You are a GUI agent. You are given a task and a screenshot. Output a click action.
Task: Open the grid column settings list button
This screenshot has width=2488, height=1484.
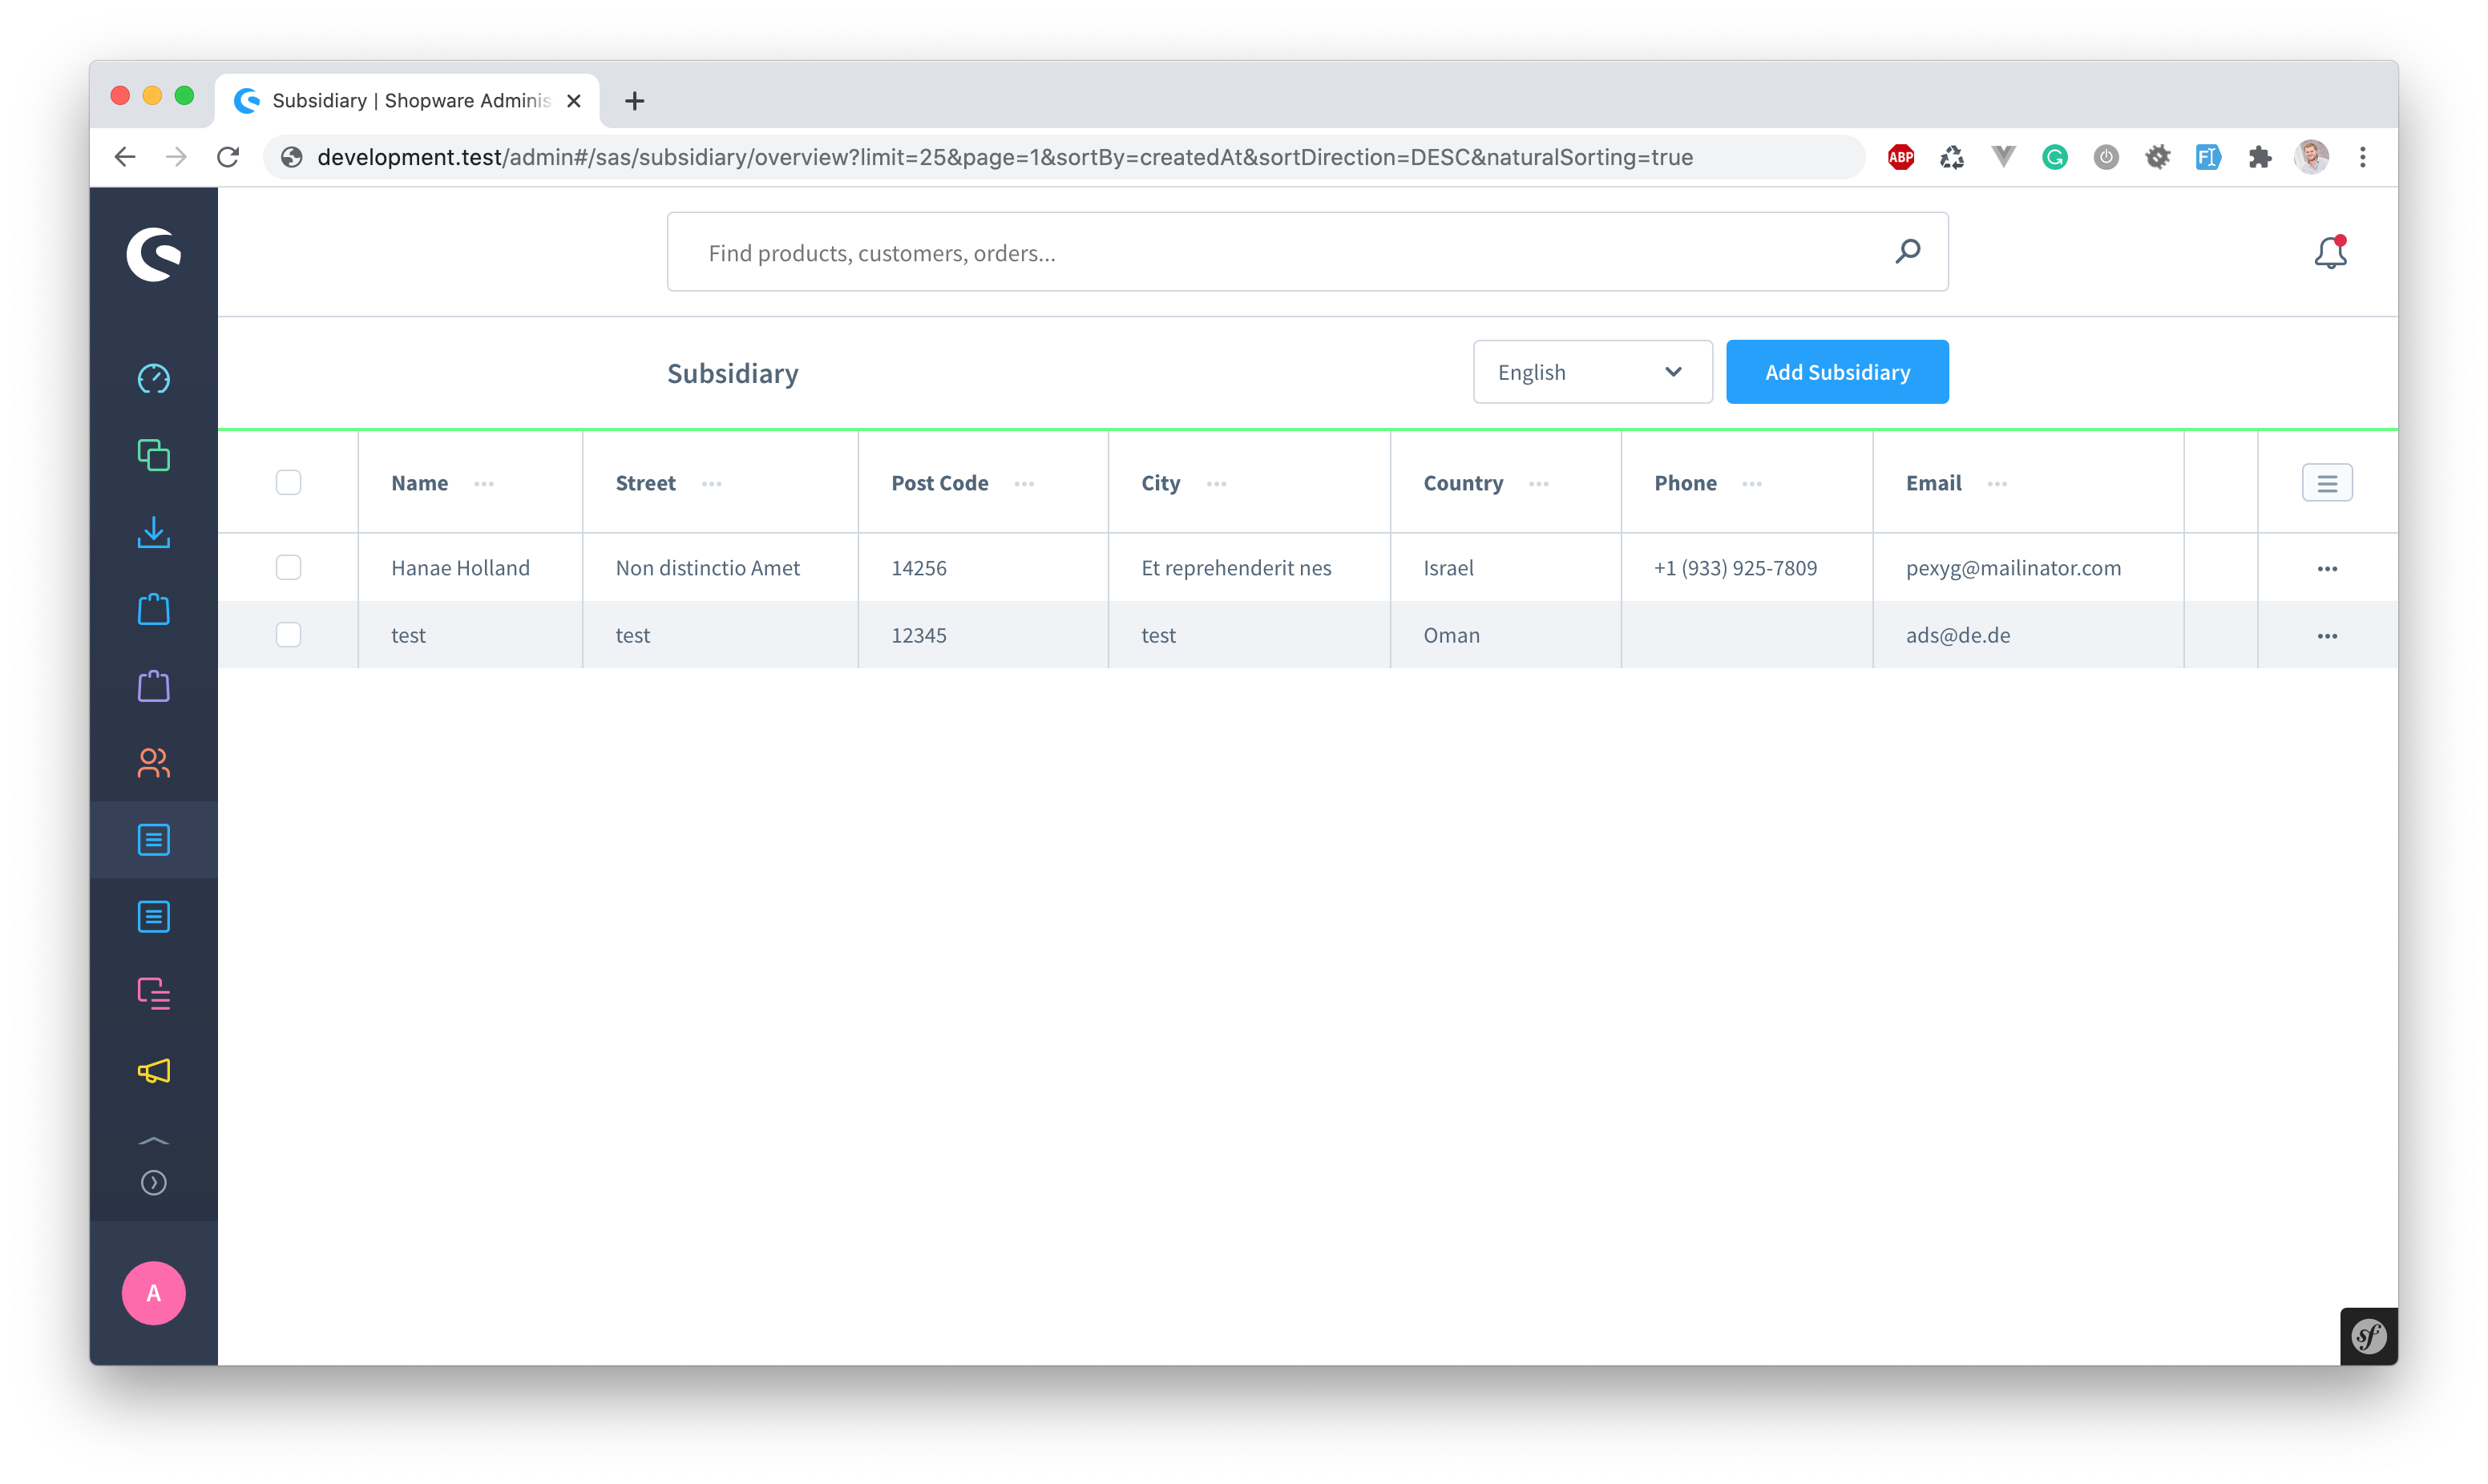pyautogui.click(x=2327, y=483)
